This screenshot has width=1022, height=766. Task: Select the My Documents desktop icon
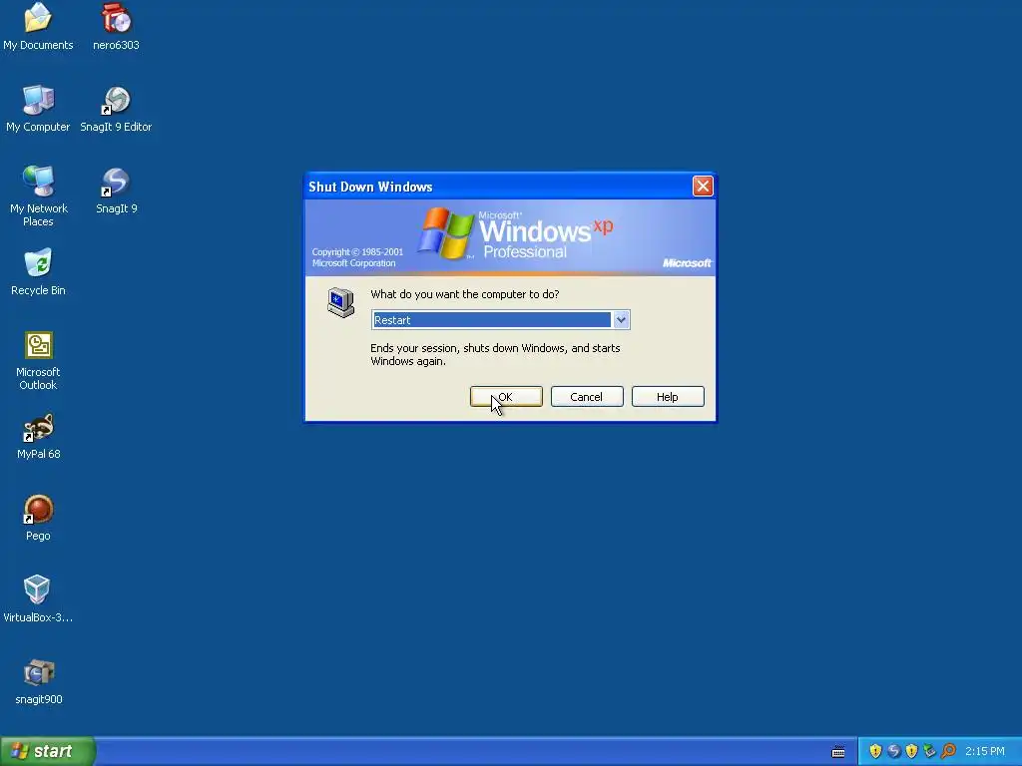coord(38,26)
